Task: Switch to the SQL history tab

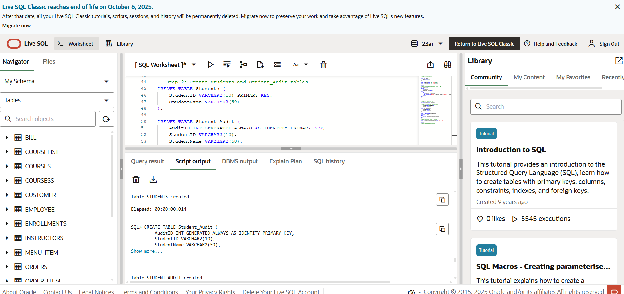Action: [329, 161]
